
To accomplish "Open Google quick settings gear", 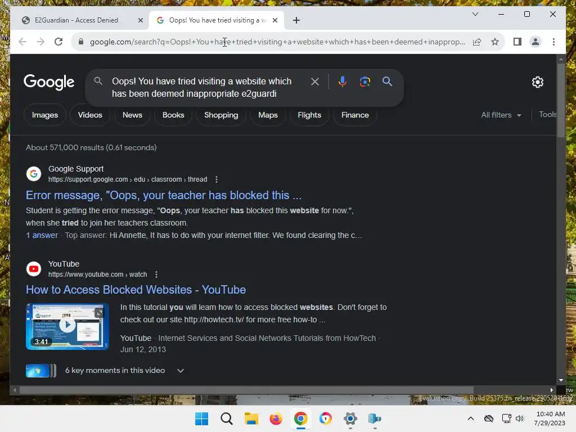I will click(x=537, y=82).
